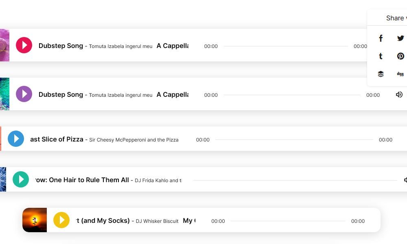Screen dimensions: 407x244
Task: Seek on first Dubstep Song progress bar
Action: point(286,46)
